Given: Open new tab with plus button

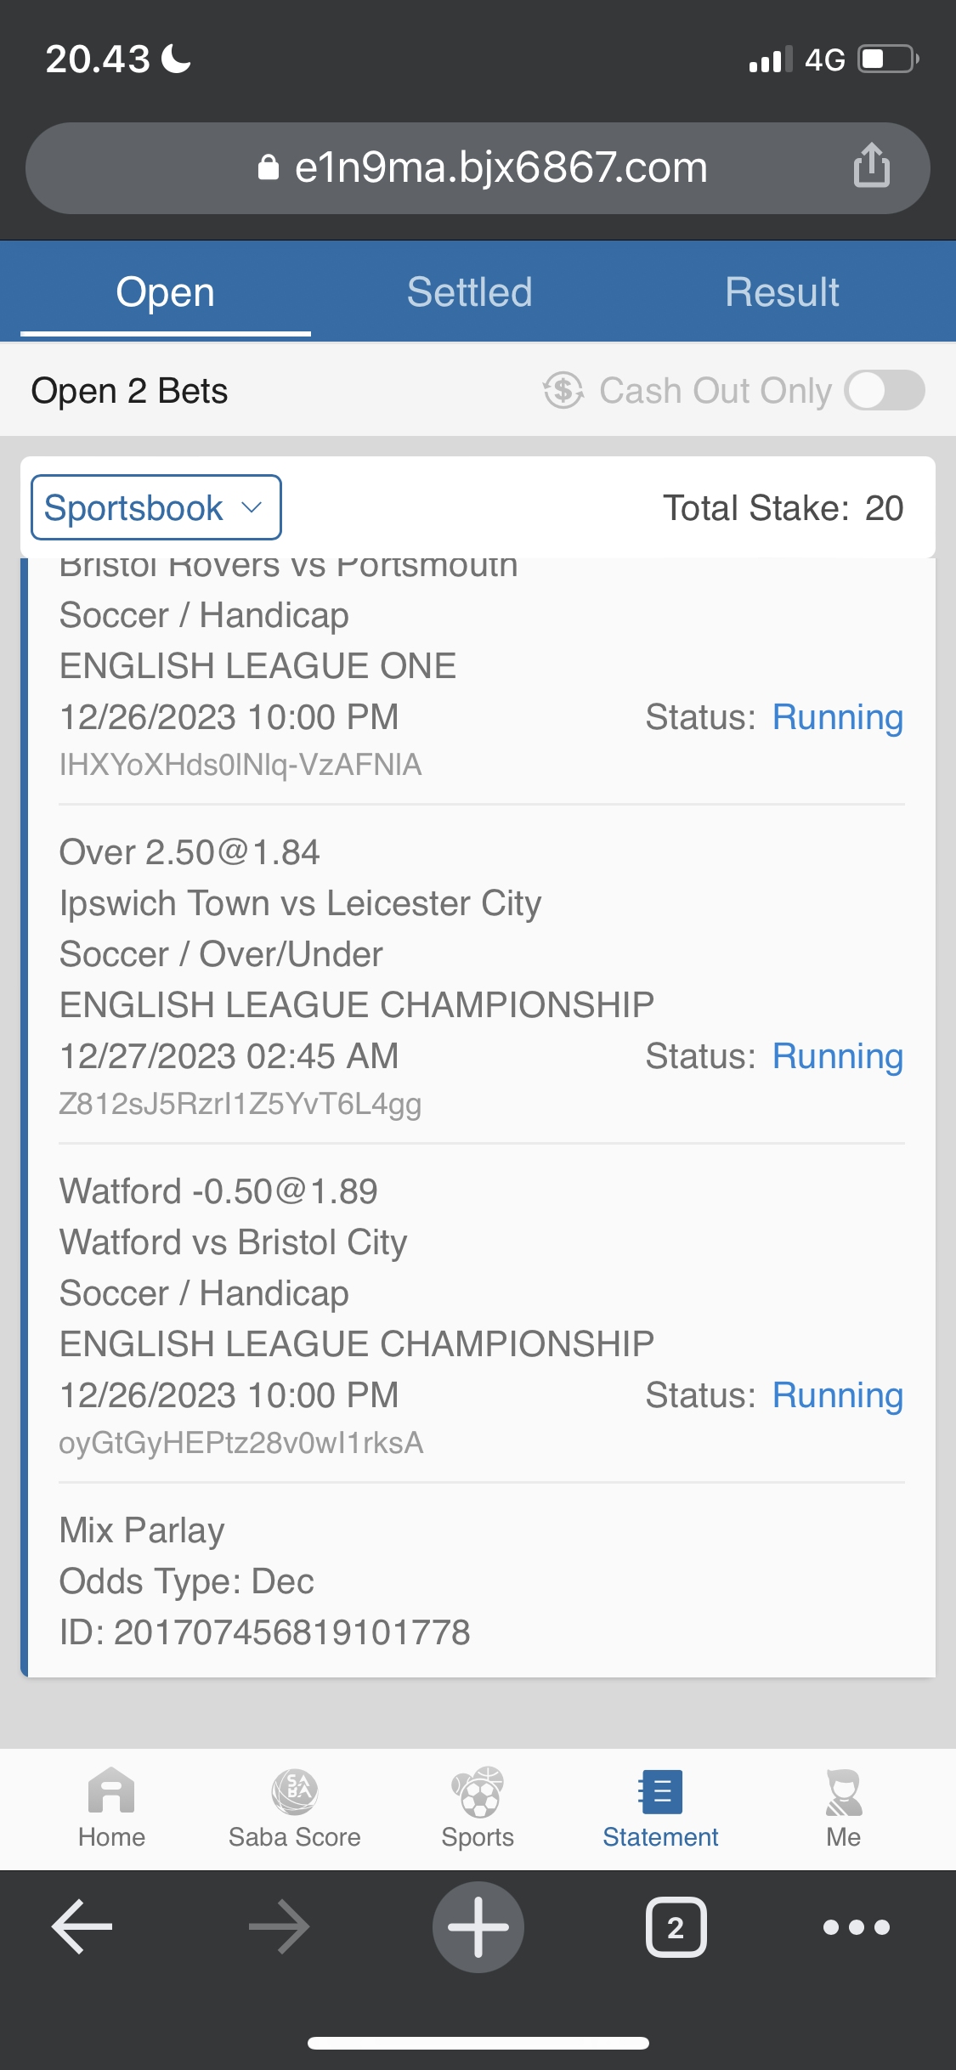Looking at the screenshot, I should coord(478,1926).
